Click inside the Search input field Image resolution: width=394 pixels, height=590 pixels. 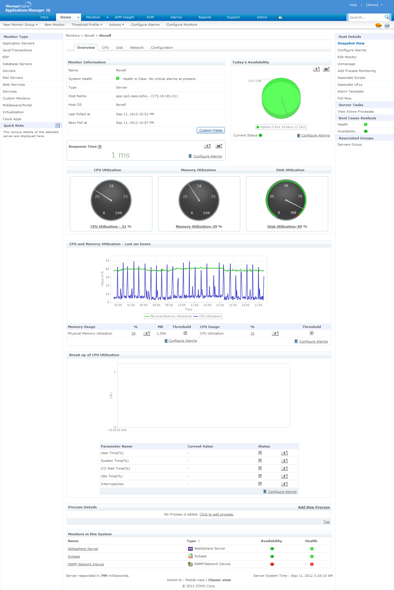[366, 17]
